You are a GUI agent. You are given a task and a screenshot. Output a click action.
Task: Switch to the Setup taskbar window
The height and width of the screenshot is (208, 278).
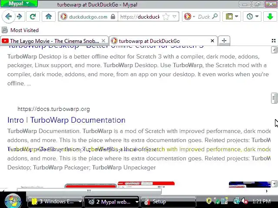[x=168, y=201]
